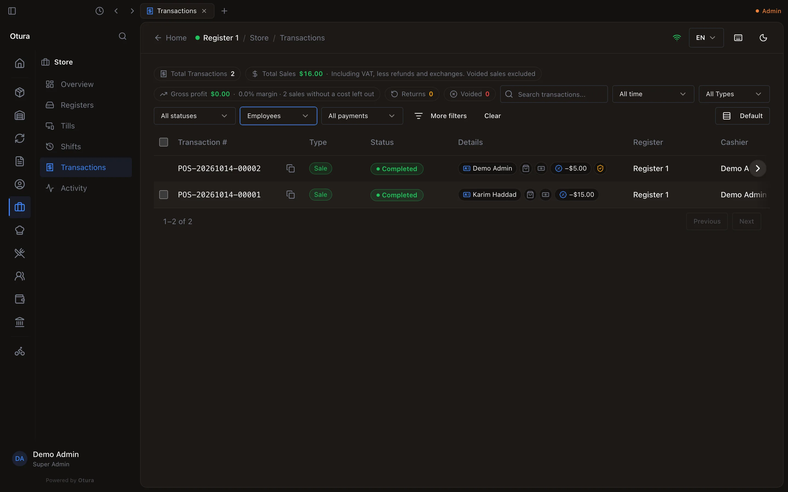Open the box products icon in rail

[19, 92]
